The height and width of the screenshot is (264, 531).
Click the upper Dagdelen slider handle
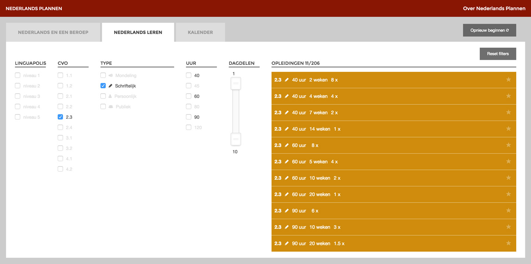236,83
